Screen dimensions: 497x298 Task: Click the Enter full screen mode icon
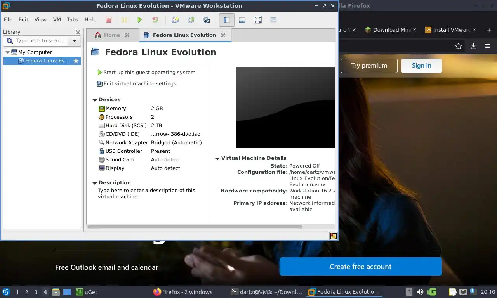258,20
